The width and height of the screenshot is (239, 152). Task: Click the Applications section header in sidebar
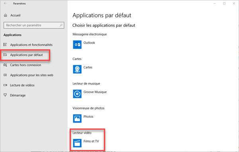pos(12,35)
